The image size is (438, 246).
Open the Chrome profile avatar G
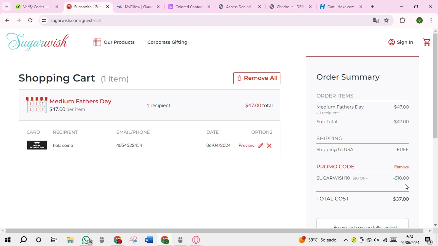click(420, 20)
